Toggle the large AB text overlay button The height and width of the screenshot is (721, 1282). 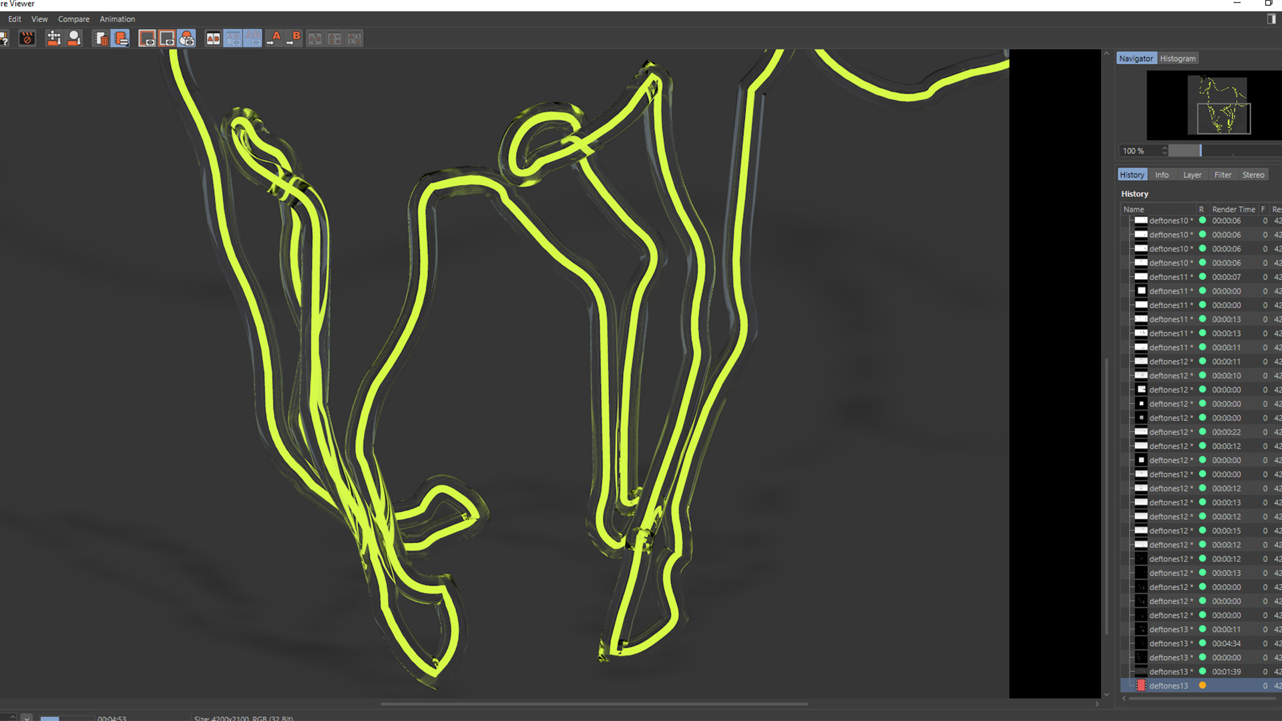click(252, 39)
